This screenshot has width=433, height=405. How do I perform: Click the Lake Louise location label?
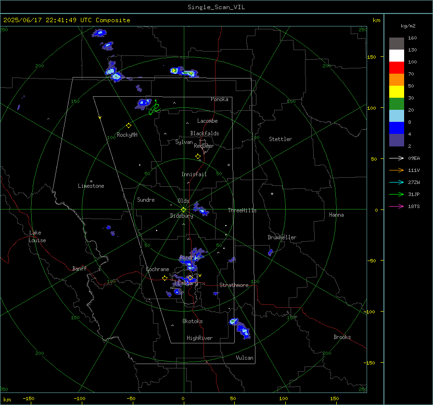point(37,236)
